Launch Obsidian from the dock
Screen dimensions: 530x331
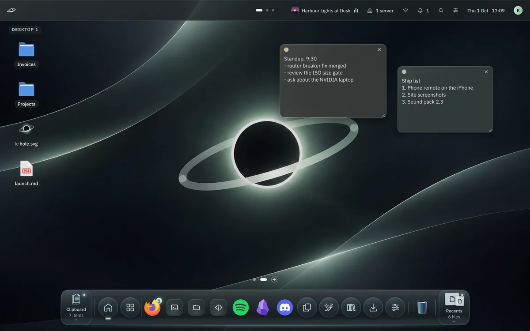tap(263, 308)
